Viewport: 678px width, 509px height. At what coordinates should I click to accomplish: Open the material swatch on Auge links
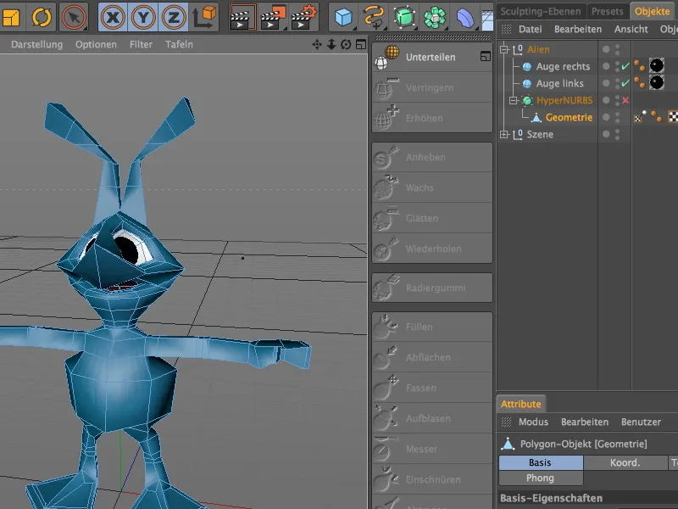point(656,84)
